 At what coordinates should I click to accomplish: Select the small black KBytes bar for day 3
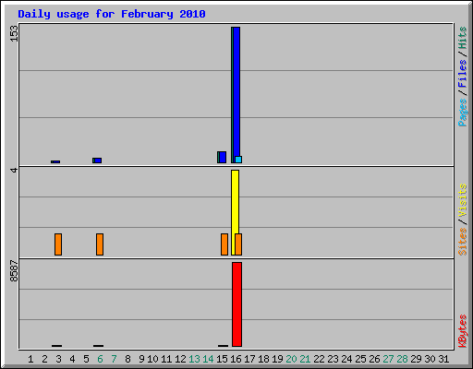pyautogui.click(x=57, y=346)
